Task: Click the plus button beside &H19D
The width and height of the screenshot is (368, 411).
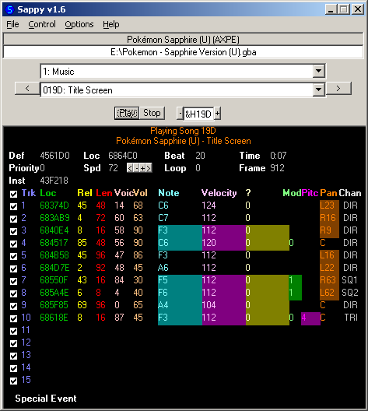Action: pos(217,114)
